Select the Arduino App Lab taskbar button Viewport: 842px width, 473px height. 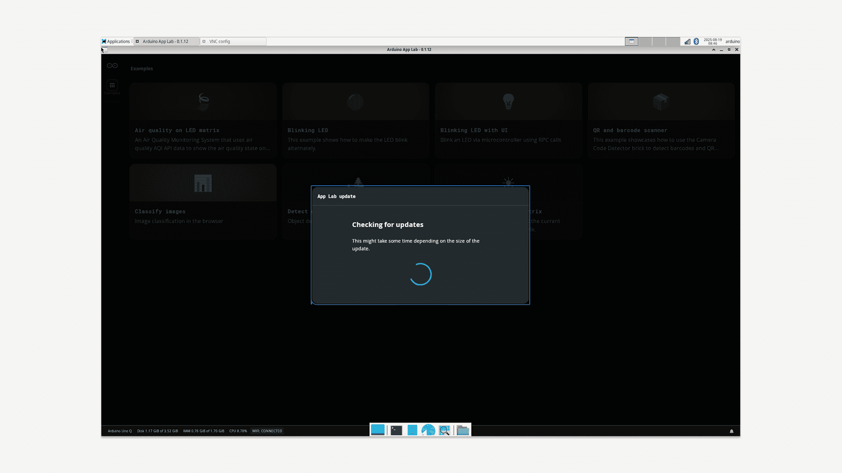[166, 42]
